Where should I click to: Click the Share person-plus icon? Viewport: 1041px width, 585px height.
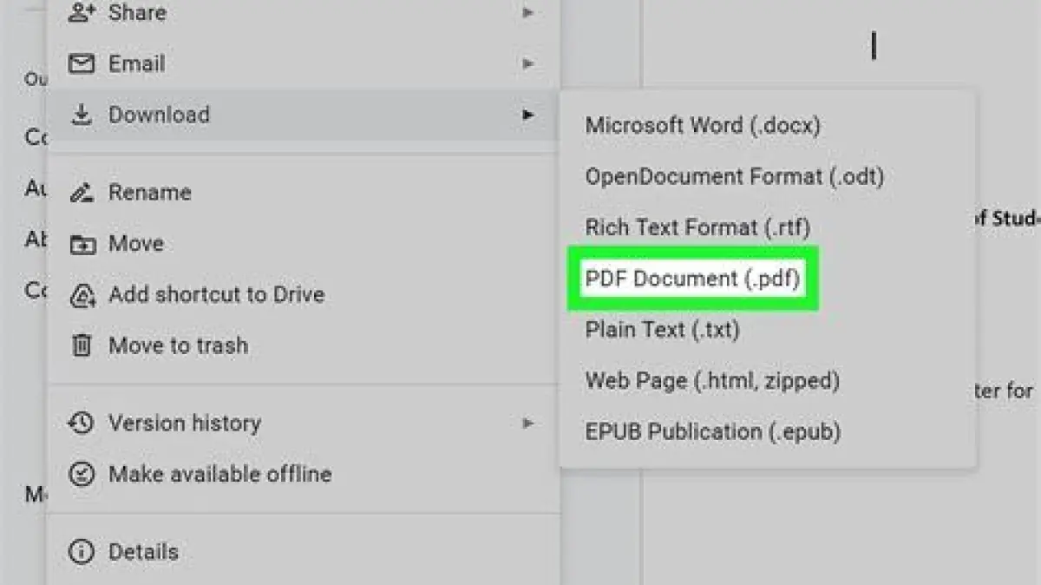coord(81,13)
